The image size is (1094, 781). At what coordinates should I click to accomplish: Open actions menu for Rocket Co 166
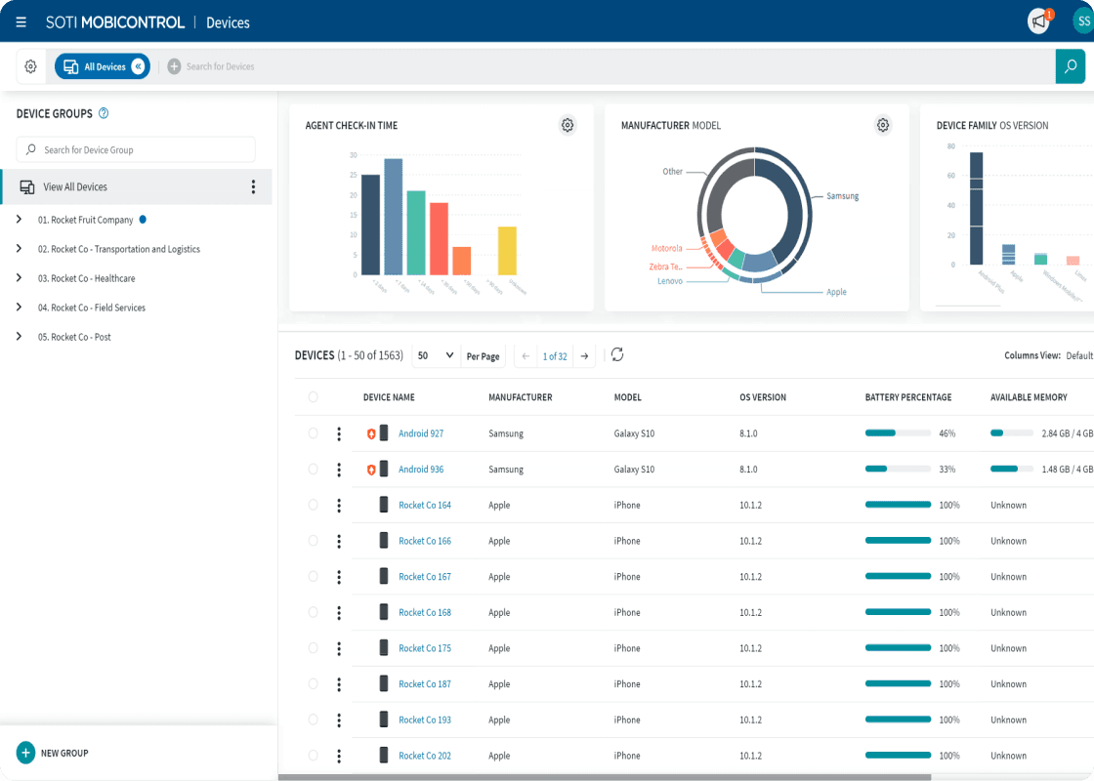click(x=339, y=541)
